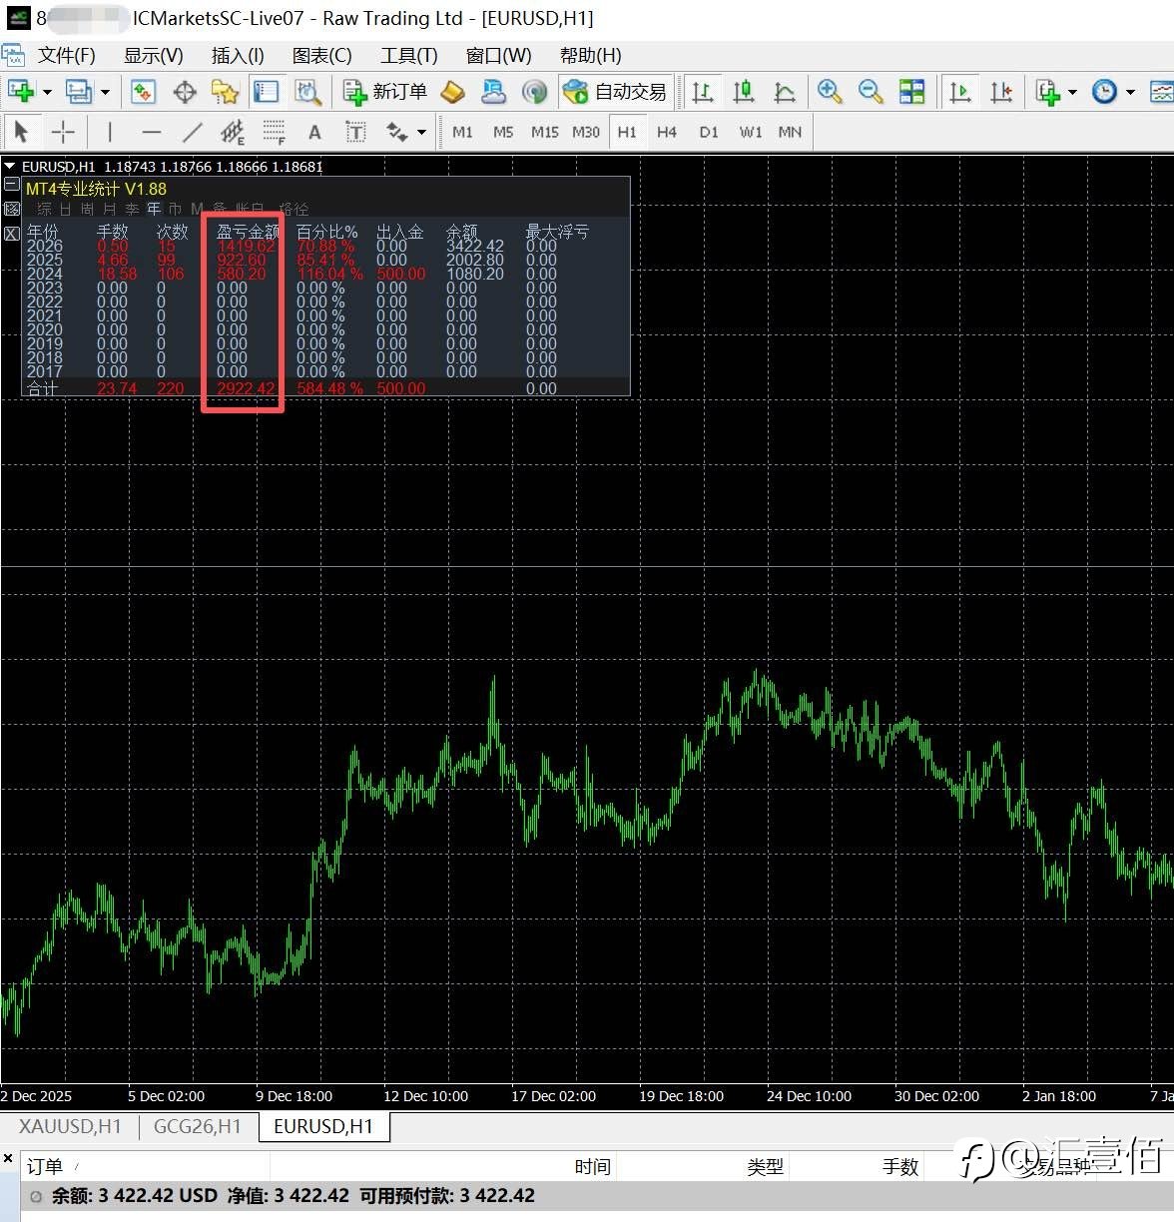This screenshot has width=1174, height=1222.
Task: Expand the arrows tool dropdown
Action: (x=421, y=132)
